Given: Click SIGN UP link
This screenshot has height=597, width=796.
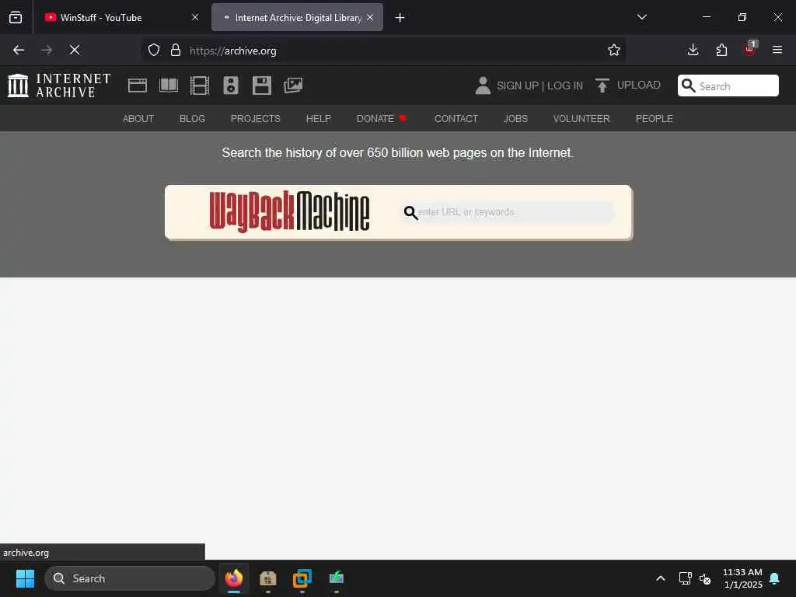Looking at the screenshot, I should (x=517, y=86).
